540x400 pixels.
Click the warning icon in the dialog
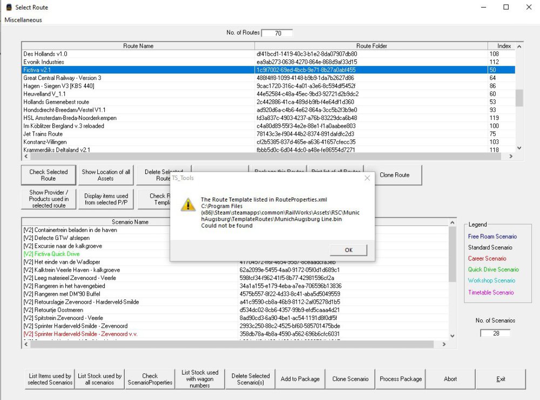(187, 204)
